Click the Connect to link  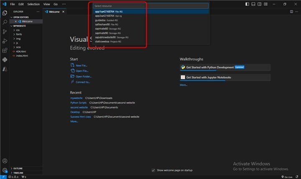tap(80, 82)
